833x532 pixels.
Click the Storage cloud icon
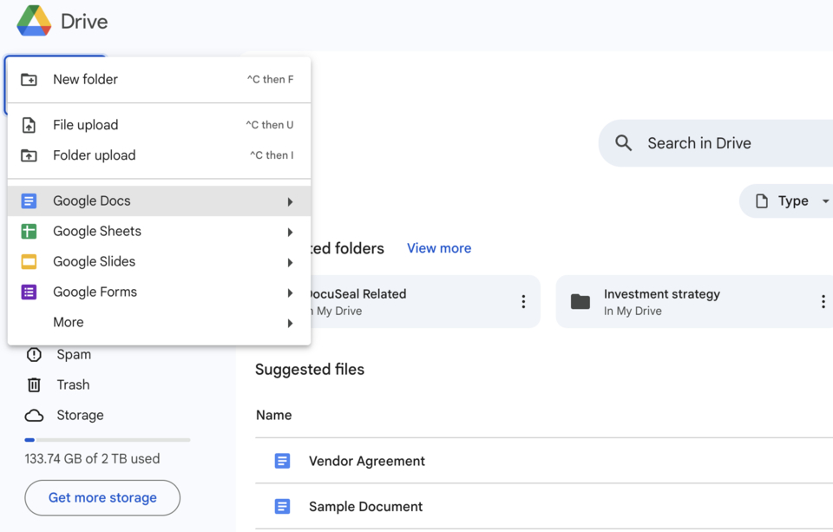[34, 415]
